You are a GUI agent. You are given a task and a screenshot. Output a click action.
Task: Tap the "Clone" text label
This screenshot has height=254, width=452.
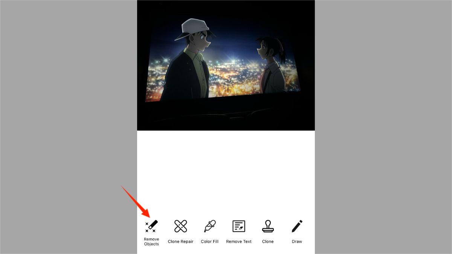(268, 242)
